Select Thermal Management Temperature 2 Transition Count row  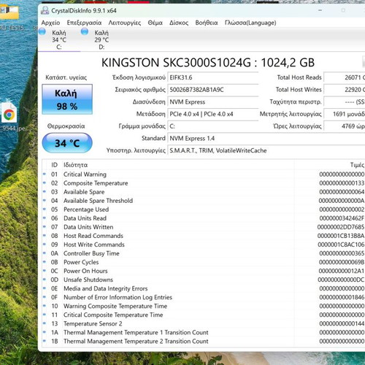coord(204,341)
